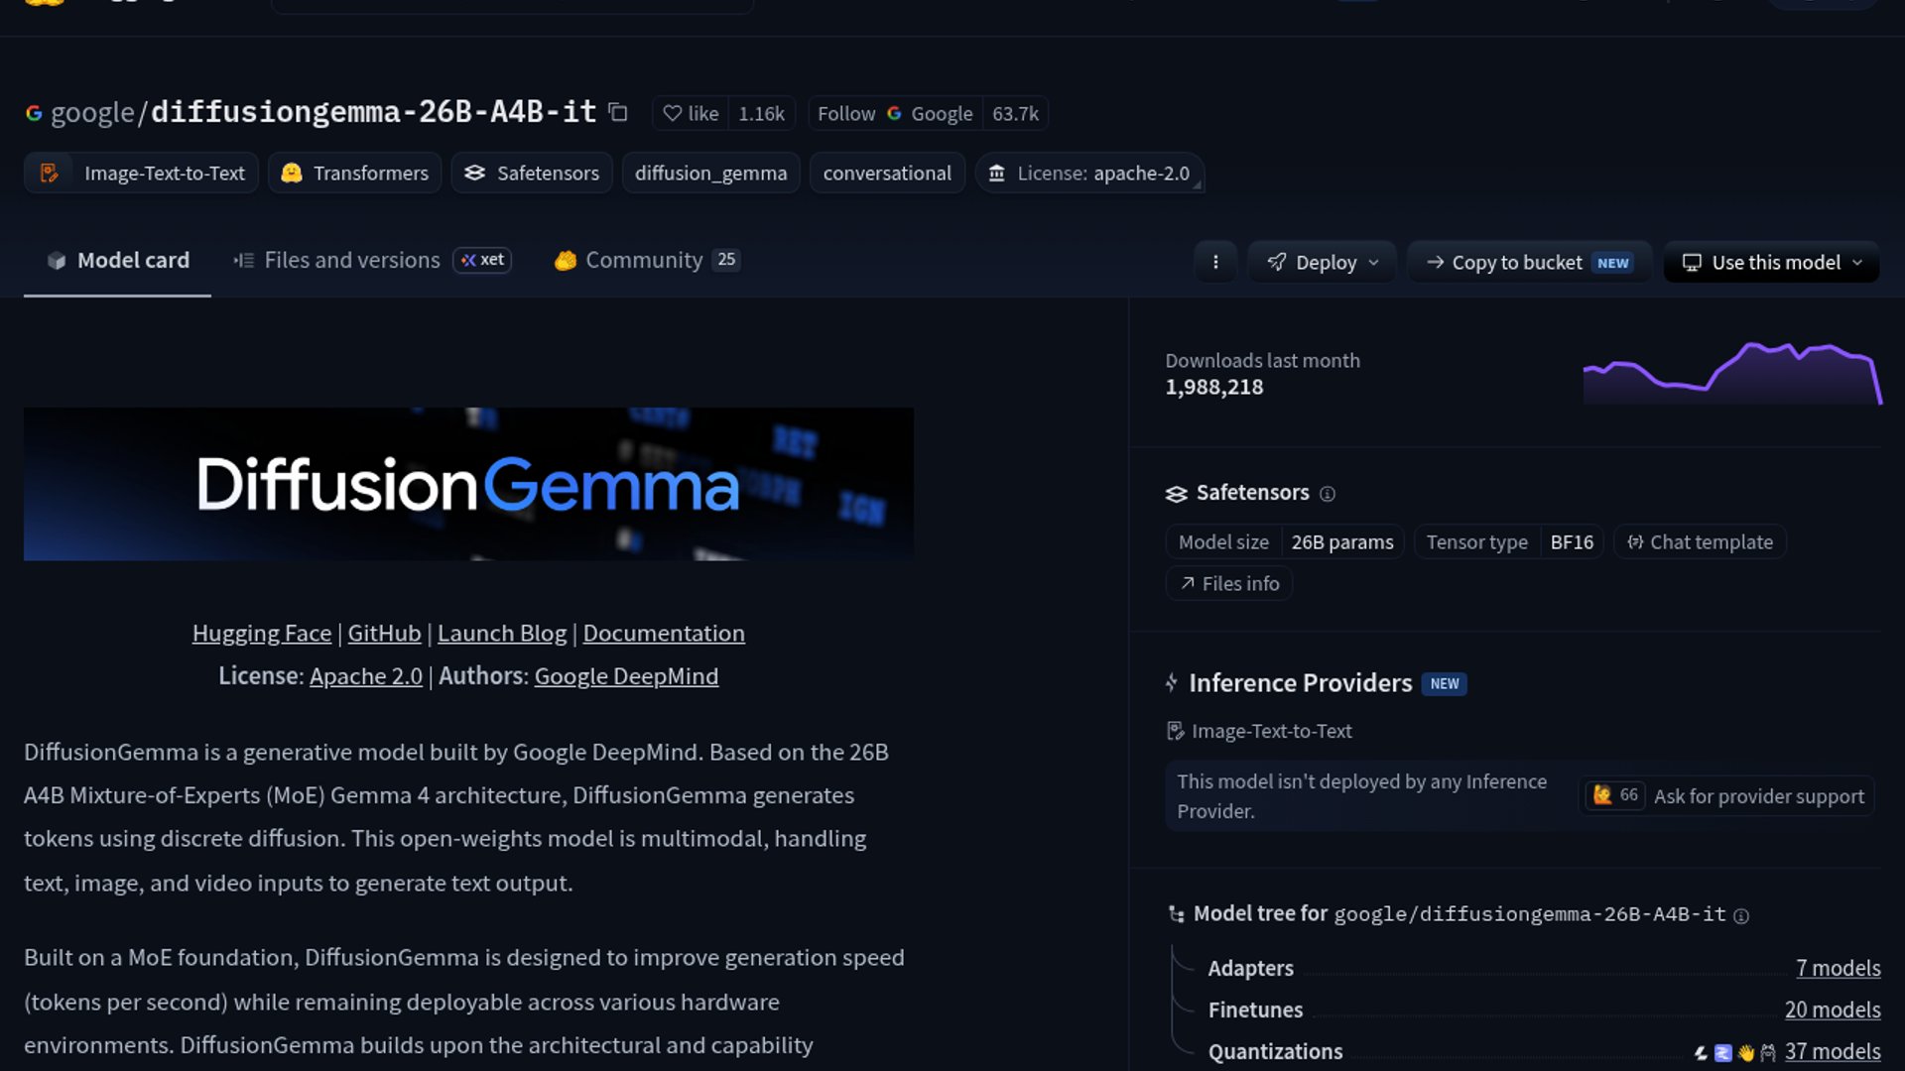Expand the Deploy dropdown
Image resolution: width=1905 pixels, height=1071 pixels.
(x=1322, y=262)
